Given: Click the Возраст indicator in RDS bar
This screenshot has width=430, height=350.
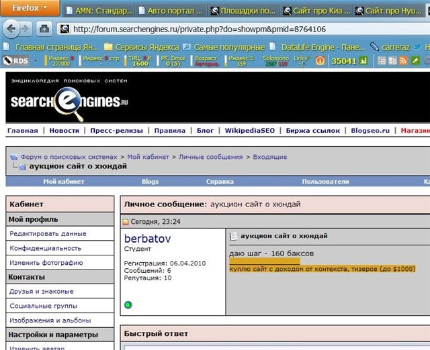Looking at the screenshot, I should point(206,61).
